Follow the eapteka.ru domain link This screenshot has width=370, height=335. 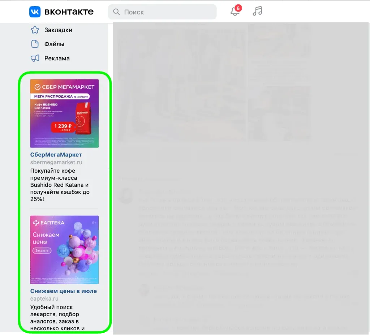[44, 299]
